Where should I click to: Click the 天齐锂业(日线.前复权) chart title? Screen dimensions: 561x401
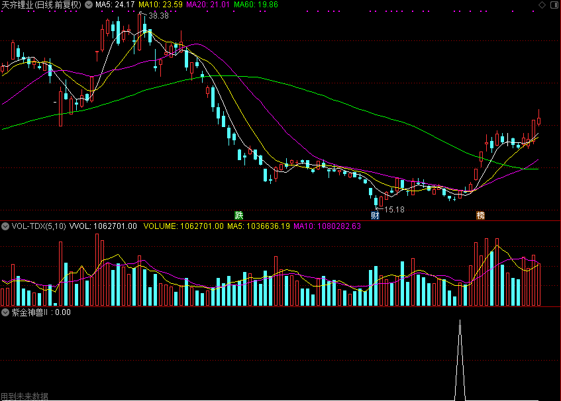click(42, 5)
